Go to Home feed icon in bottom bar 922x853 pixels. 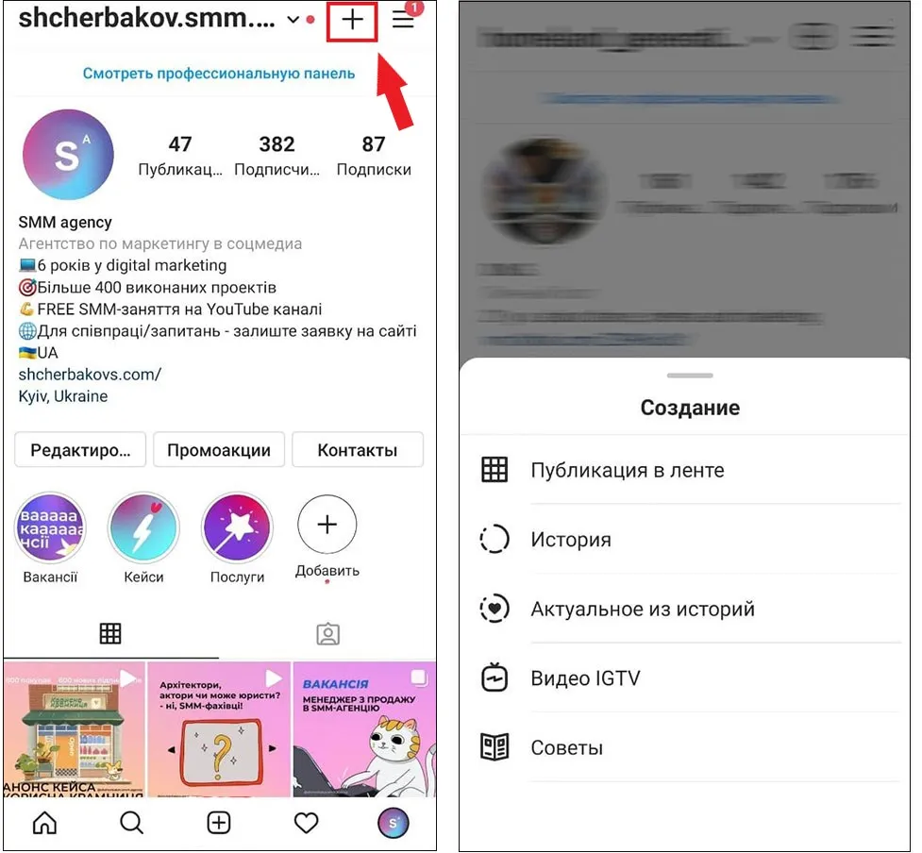[44, 823]
